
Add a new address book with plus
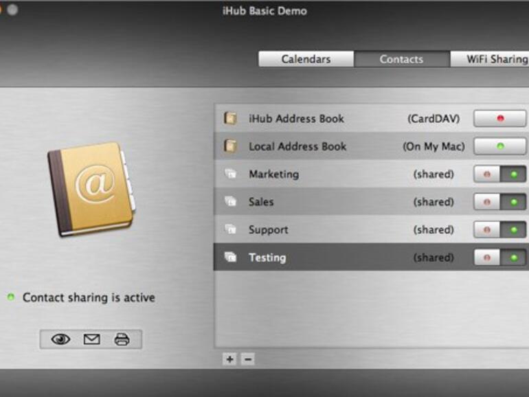click(229, 359)
